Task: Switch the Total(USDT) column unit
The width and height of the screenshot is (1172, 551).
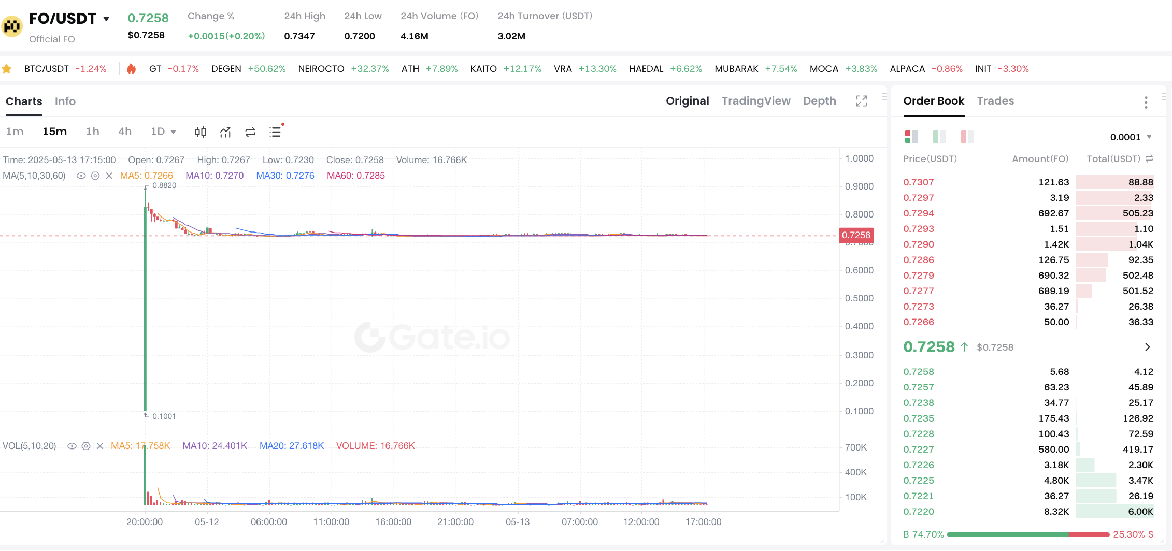Action: [1149, 159]
